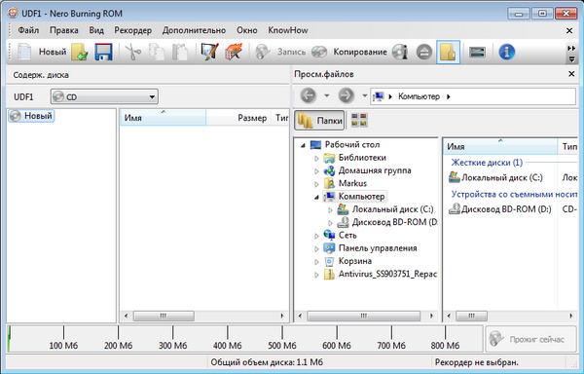
Task: Open the CD disc type dropdown
Action: click(104, 96)
